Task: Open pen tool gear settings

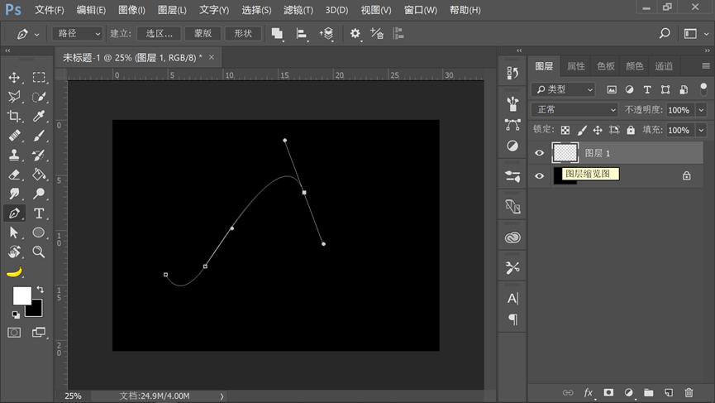Action: (x=355, y=33)
